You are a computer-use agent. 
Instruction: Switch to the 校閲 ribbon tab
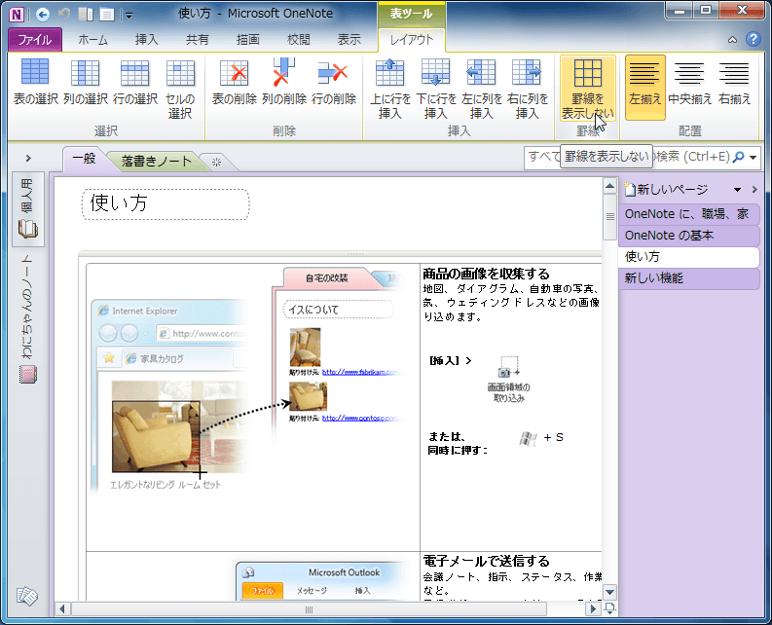(298, 40)
